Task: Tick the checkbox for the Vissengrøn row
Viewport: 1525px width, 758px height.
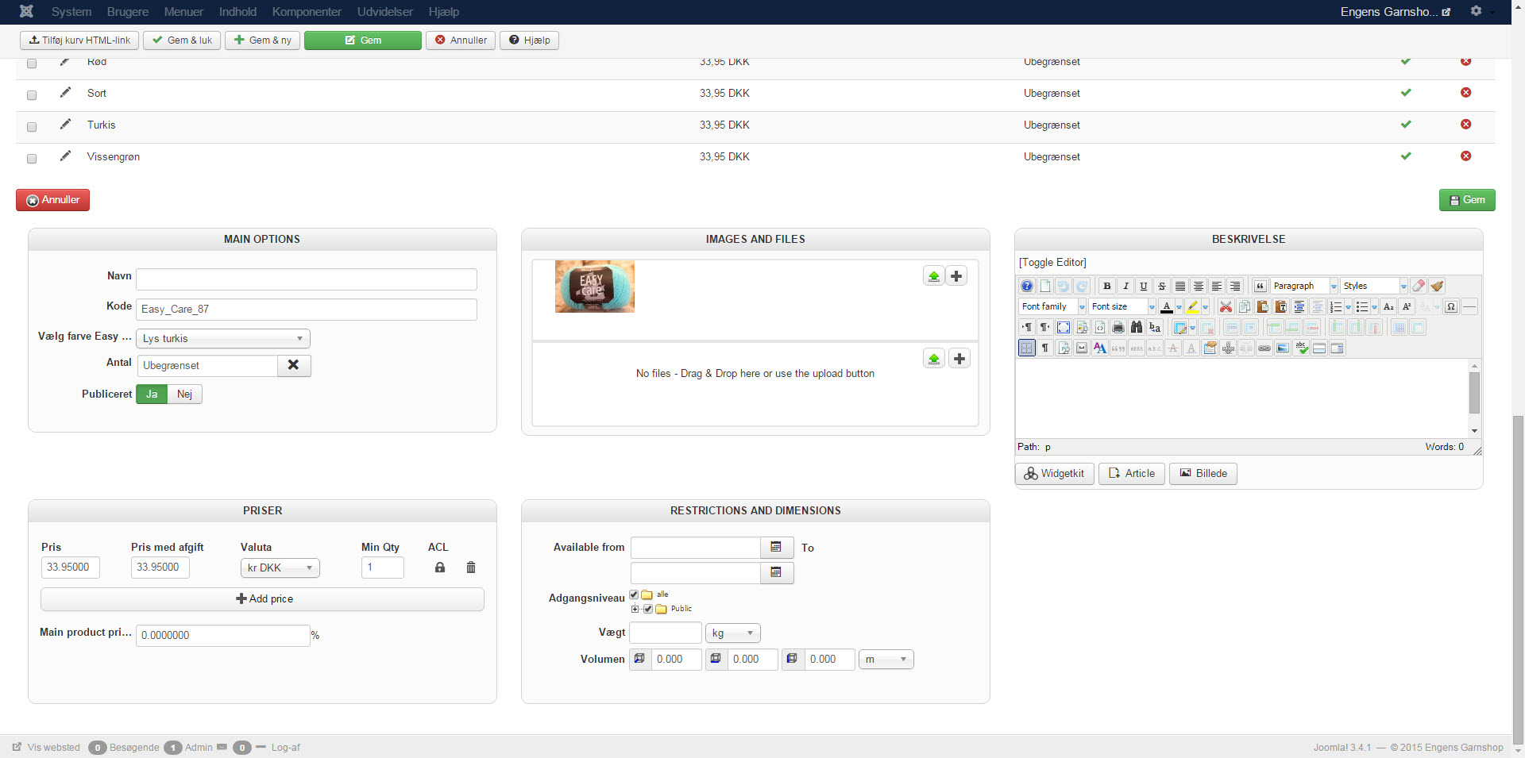Action: (x=32, y=159)
